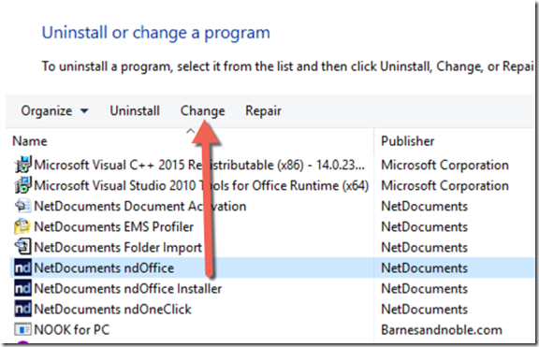Click the NetDocuments Document Activation icon
Viewport: 539px width, 347px height.
pyautogui.click(x=23, y=206)
